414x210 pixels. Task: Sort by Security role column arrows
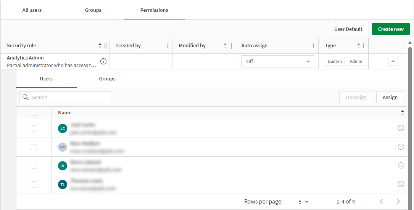pyautogui.click(x=100, y=46)
